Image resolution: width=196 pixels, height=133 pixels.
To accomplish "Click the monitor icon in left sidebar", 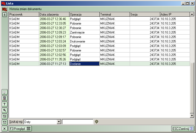I will (4, 92).
